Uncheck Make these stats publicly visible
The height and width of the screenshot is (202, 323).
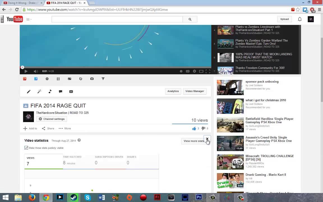click(26, 148)
